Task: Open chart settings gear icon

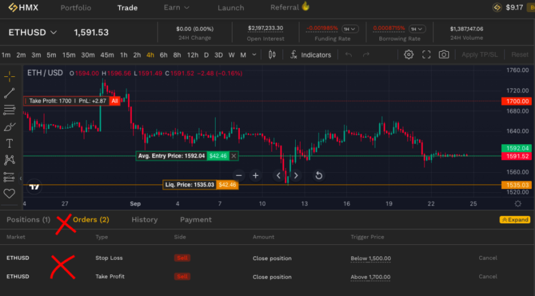Action: (x=408, y=55)
